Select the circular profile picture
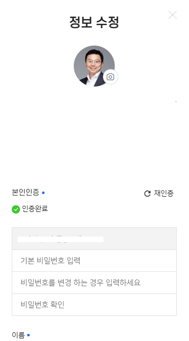This screenshot has width=189, height=341. click(x=94, y=66)
